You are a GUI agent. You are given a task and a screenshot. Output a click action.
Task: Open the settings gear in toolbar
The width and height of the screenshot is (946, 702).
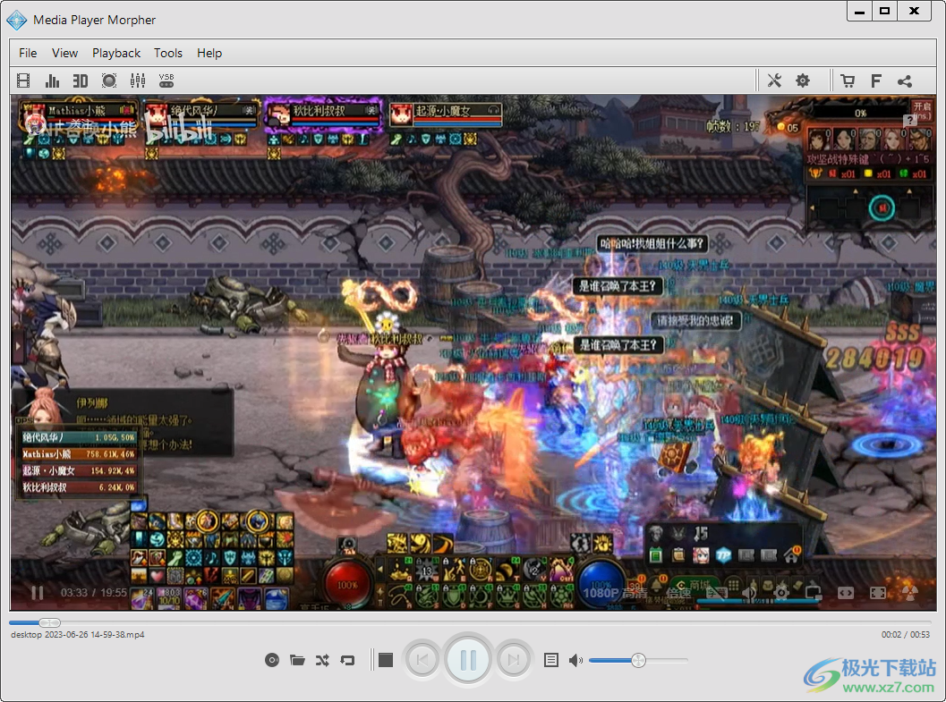click(x=803, y=80)
